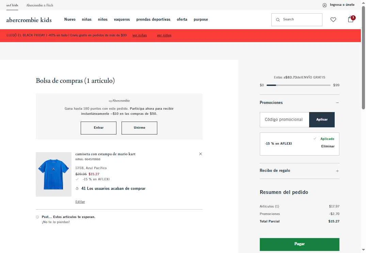Click the 'niños: 664570866' product code
Screen dimensions: 366x253
pyautogui.click(x=88, y=159)
